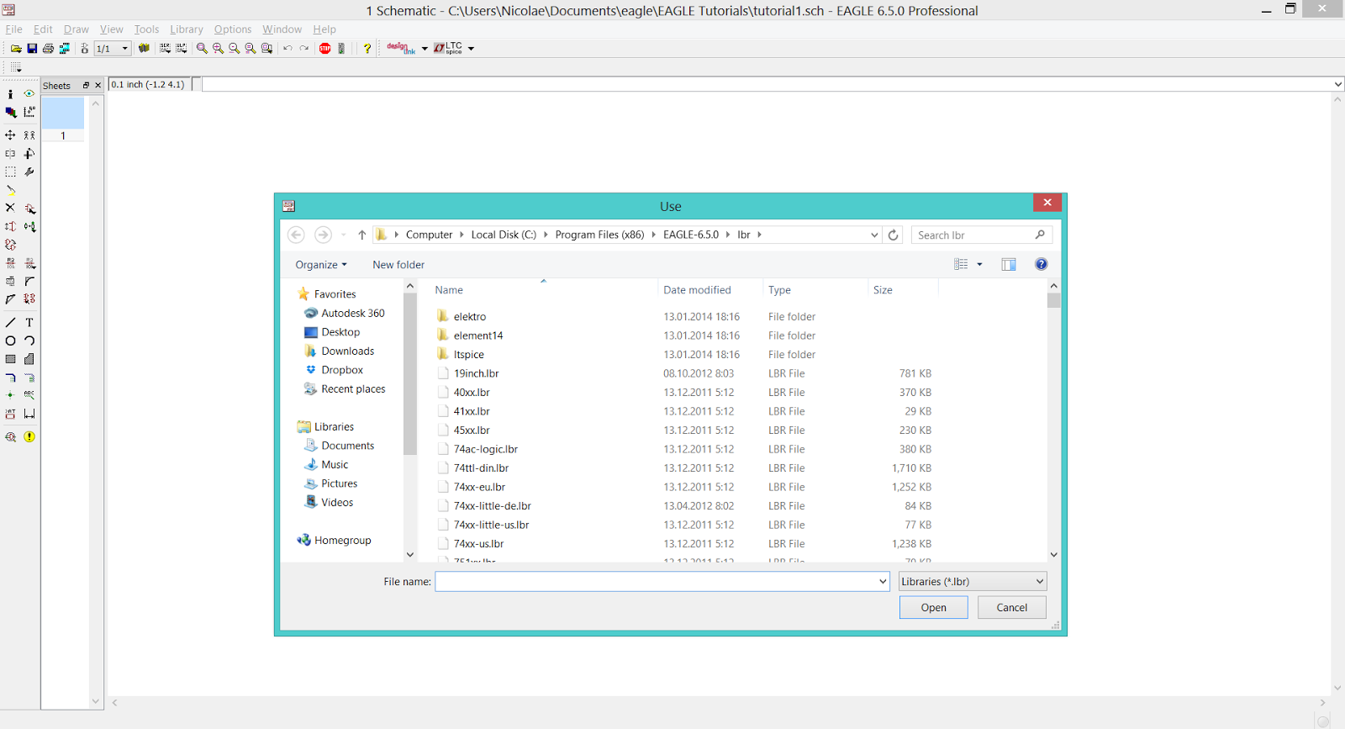The width and height of the screenshot is (1345, 729).
Task: Click the yellow Help question mark icon
Action: click(x=367, y=49)
